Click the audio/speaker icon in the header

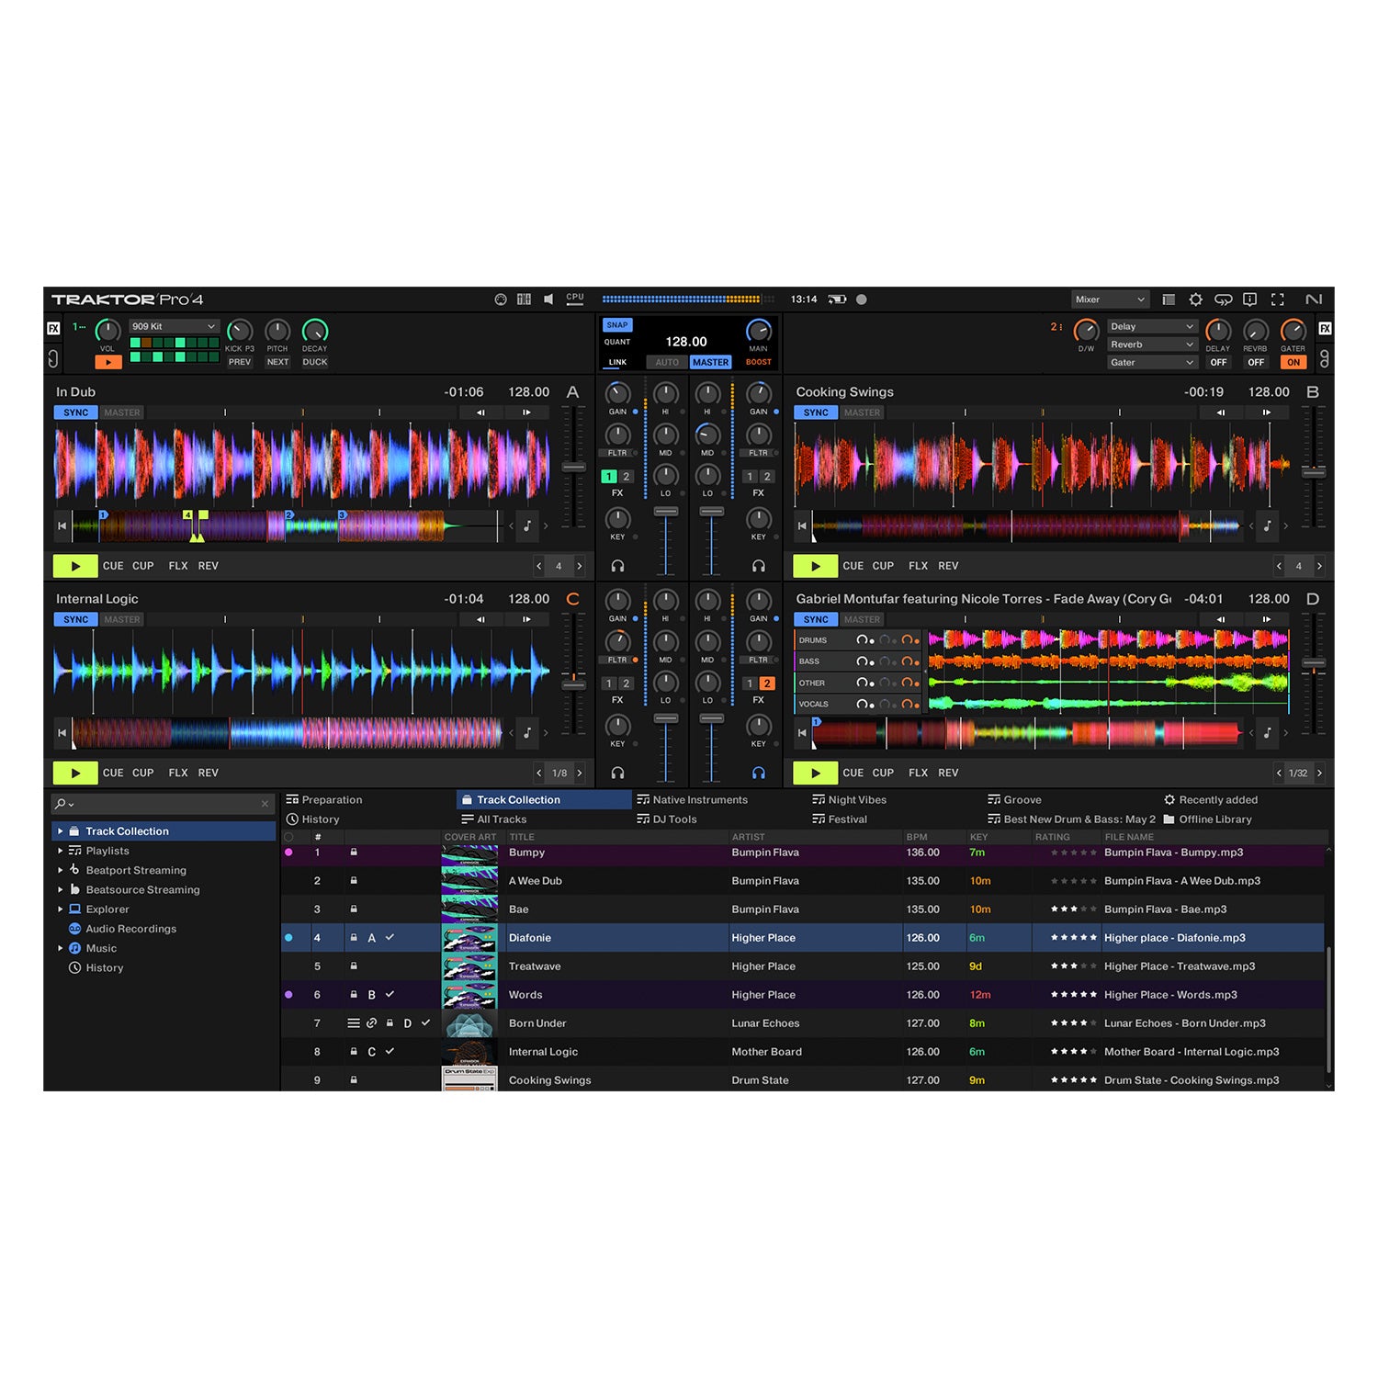(x=548, y=299)
